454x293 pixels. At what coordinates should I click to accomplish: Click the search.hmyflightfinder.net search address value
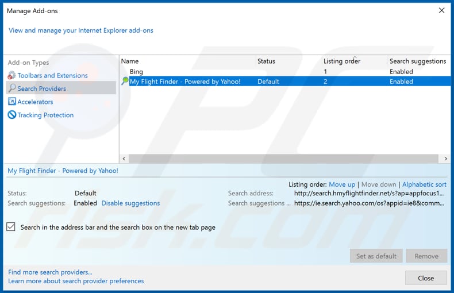click(369, 193)
